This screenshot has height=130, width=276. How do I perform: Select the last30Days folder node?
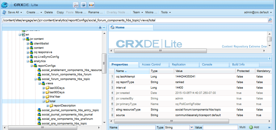pos(57,88)
